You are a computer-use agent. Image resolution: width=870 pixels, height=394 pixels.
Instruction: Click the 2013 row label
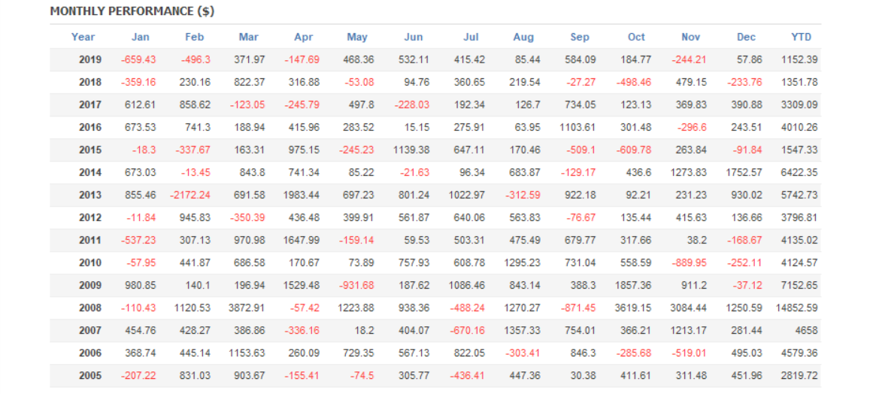pos(89,195)
